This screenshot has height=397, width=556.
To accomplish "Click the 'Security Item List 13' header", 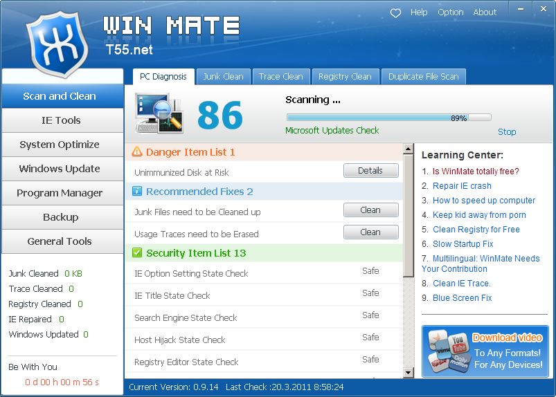I will click(264, 253).
